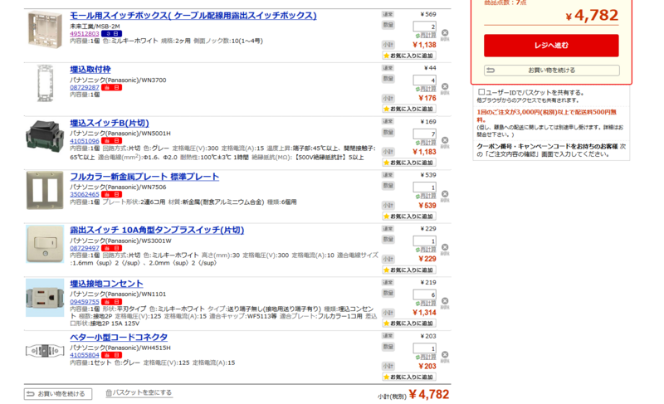This screenshot has width=664, height=404.
Task: View 埋込取付枠 product thumbnail
Action: pos(45,83)
